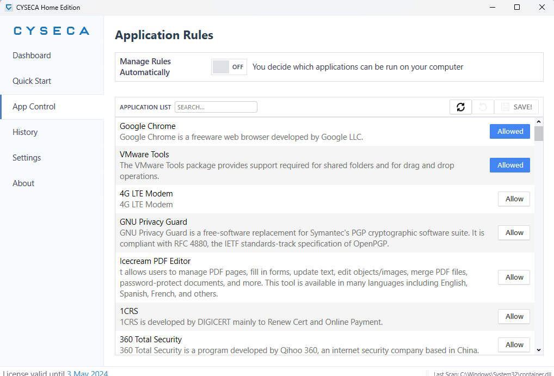
Task: Allow the 4G LTE Modem application
Action: point(514,199)
